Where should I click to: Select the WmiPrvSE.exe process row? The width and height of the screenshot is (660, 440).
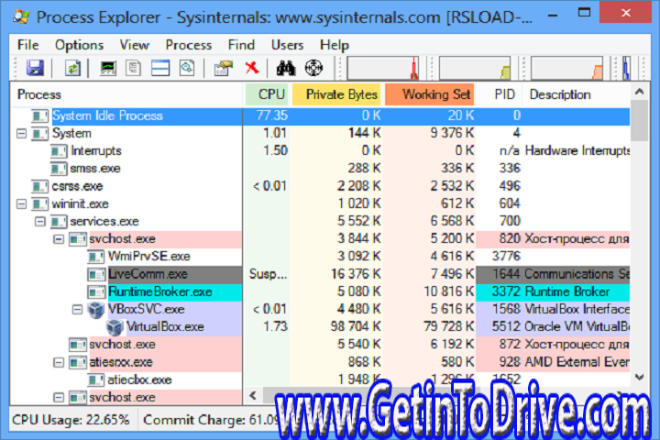(x=320, y=257)
